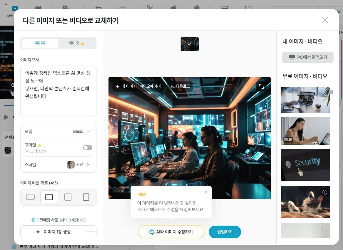Switch to the 비디오 tab
343x250 pixels.
[x=76, y=43]
